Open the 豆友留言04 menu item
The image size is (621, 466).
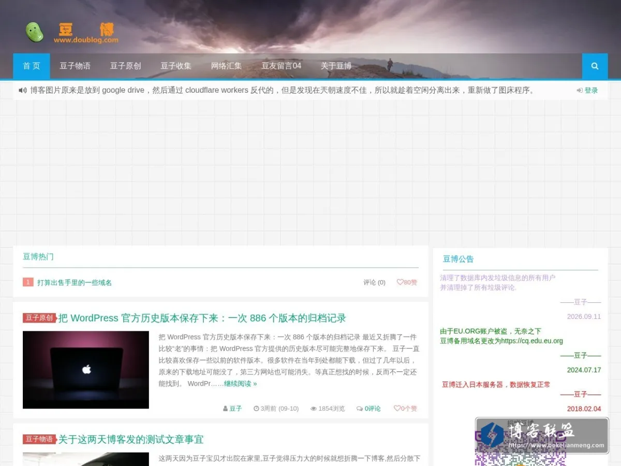[x=281, y=66]
